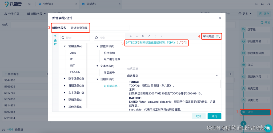Click the cell 5844305
The height and width of the screenshot is (133, 273).
point(10,80)
